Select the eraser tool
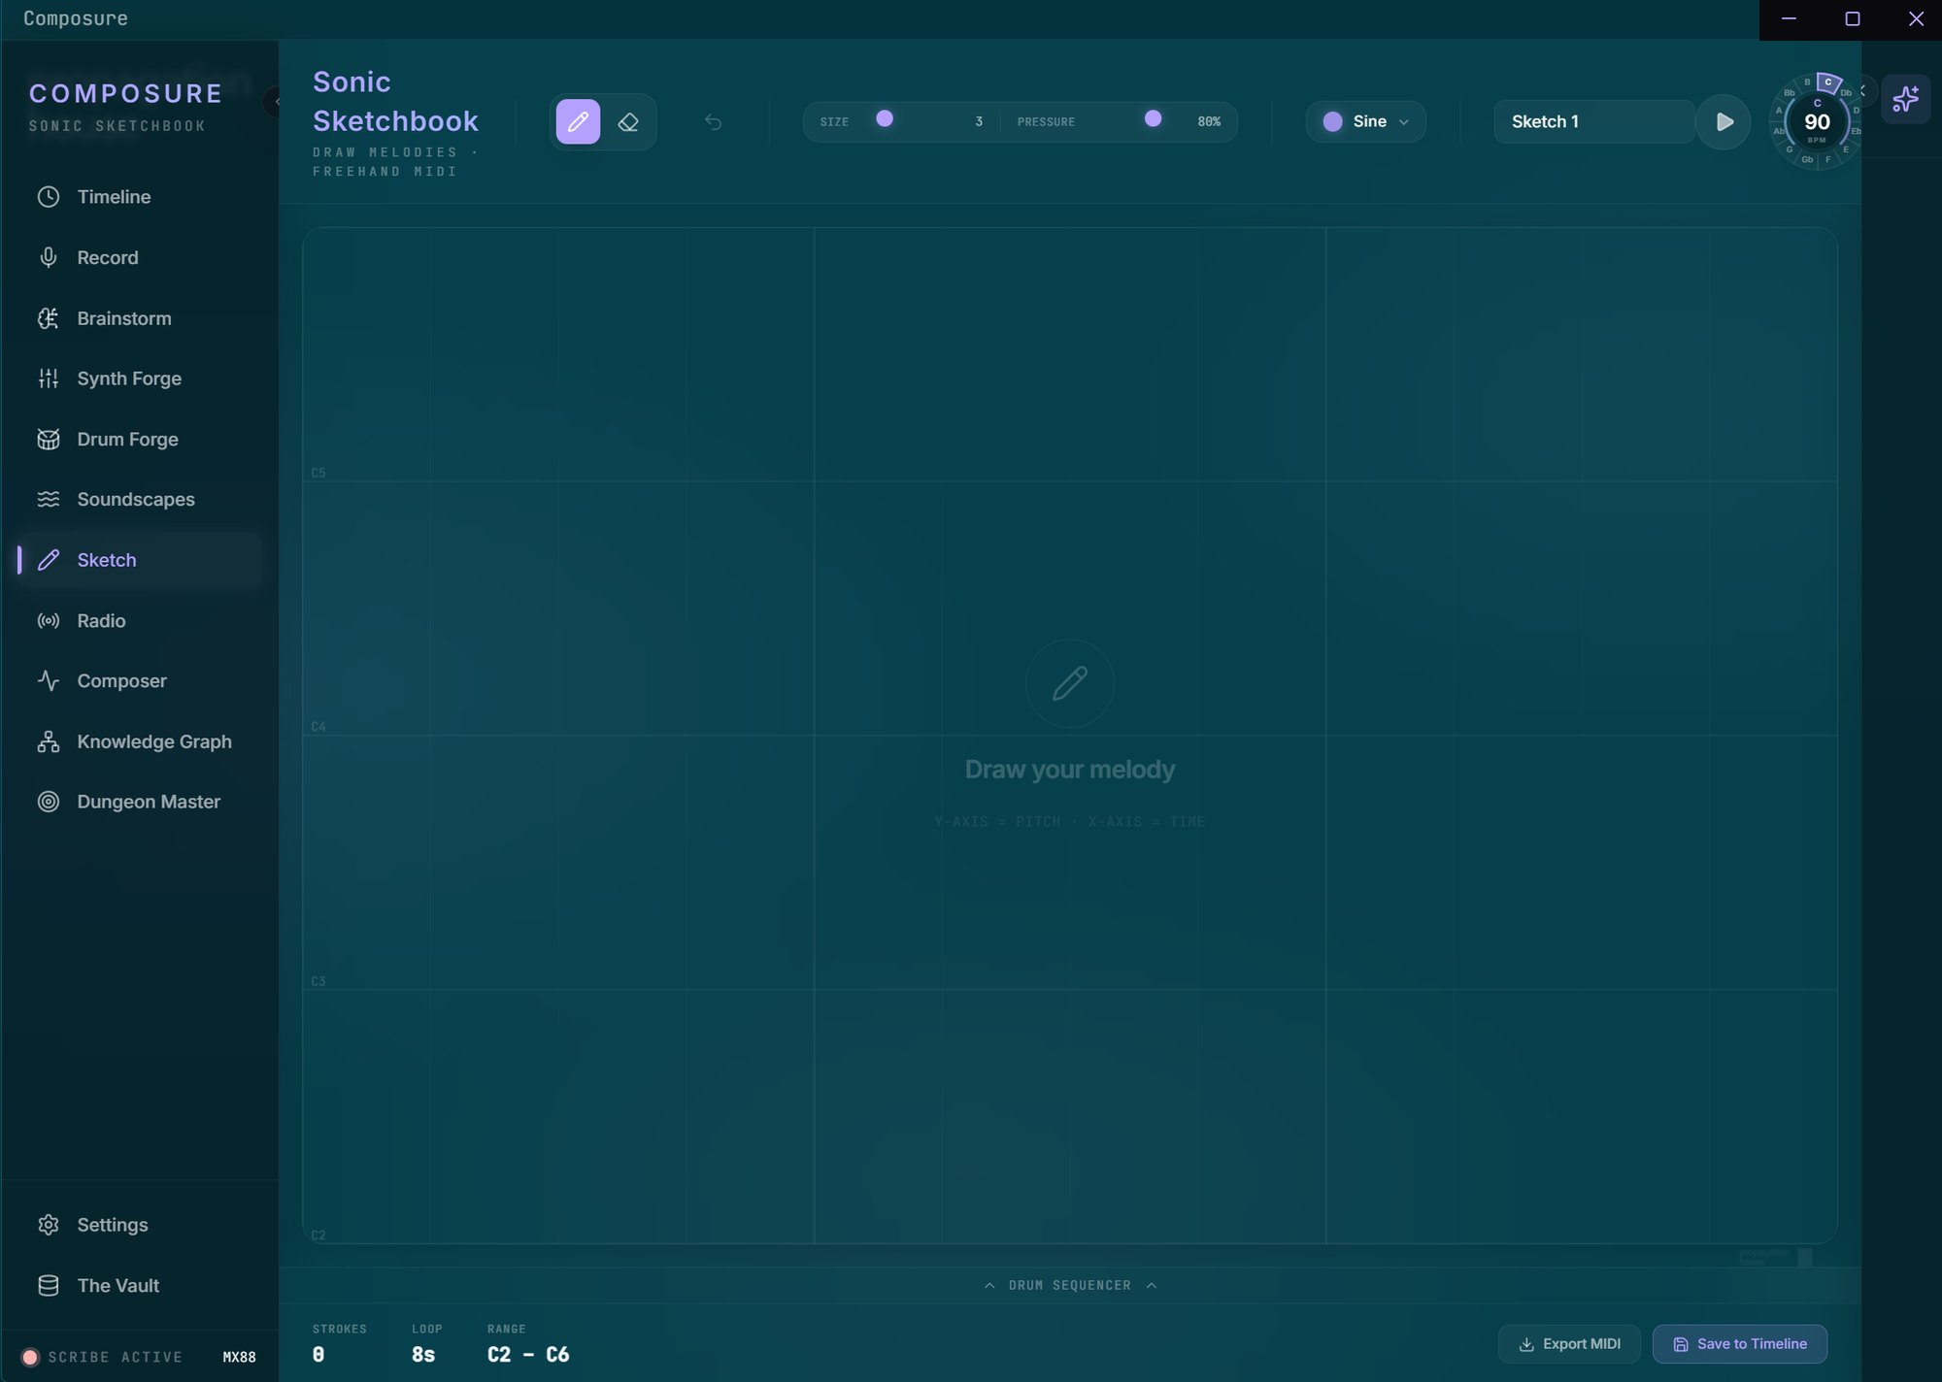The height and width of the screenshot is (1382, 1942). 628,121
